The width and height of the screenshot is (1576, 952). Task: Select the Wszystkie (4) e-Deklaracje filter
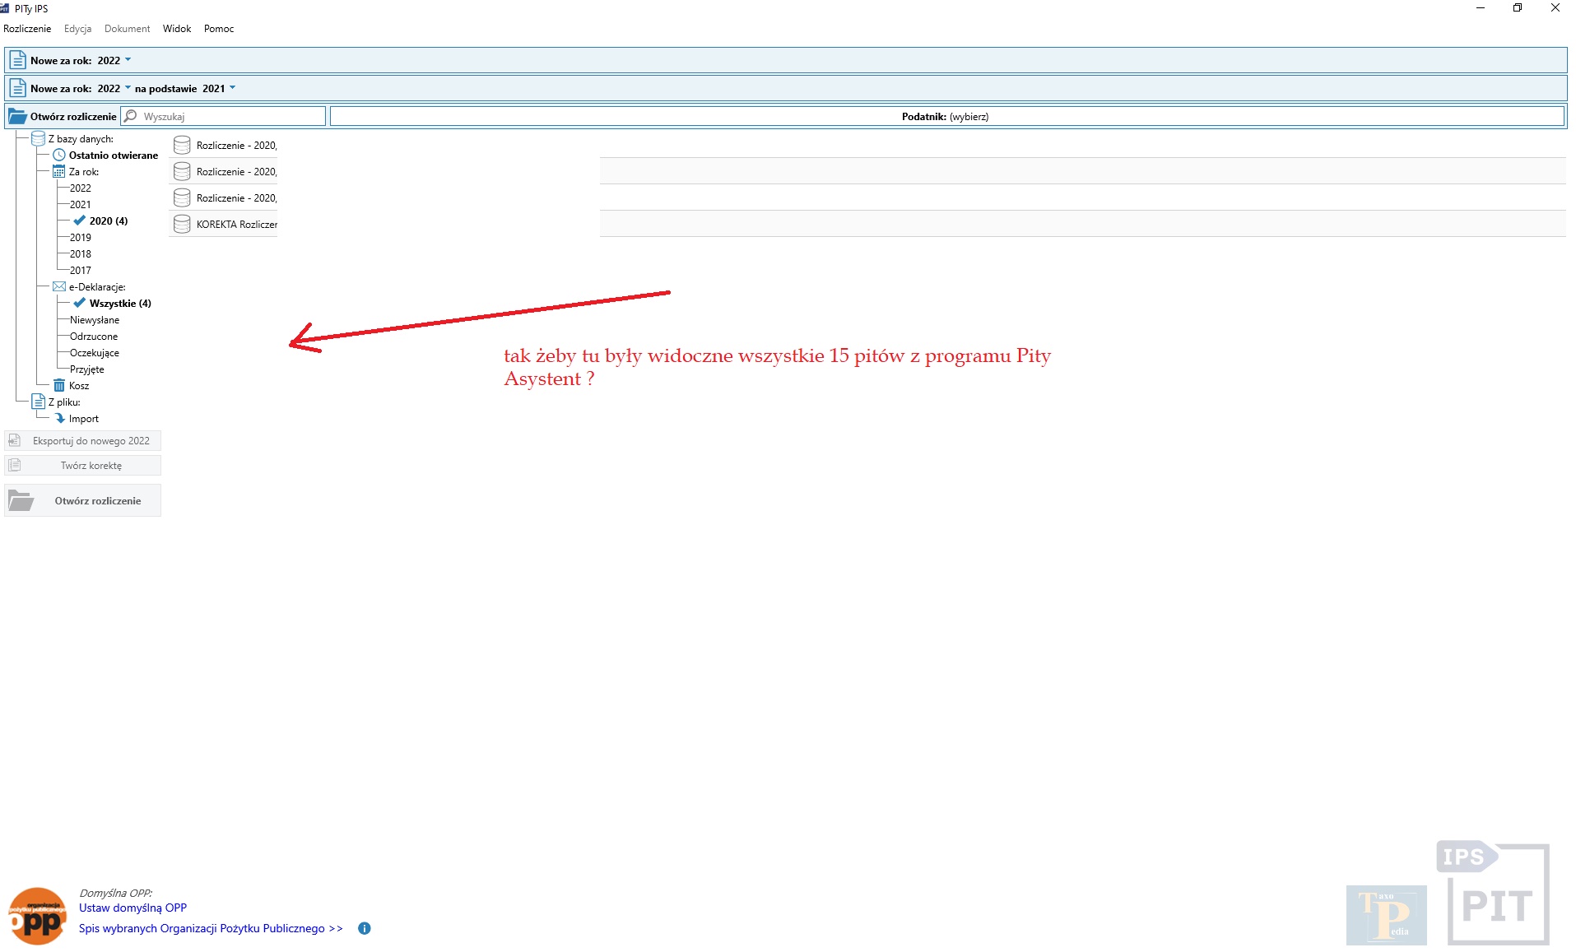(x=119, y=303)
